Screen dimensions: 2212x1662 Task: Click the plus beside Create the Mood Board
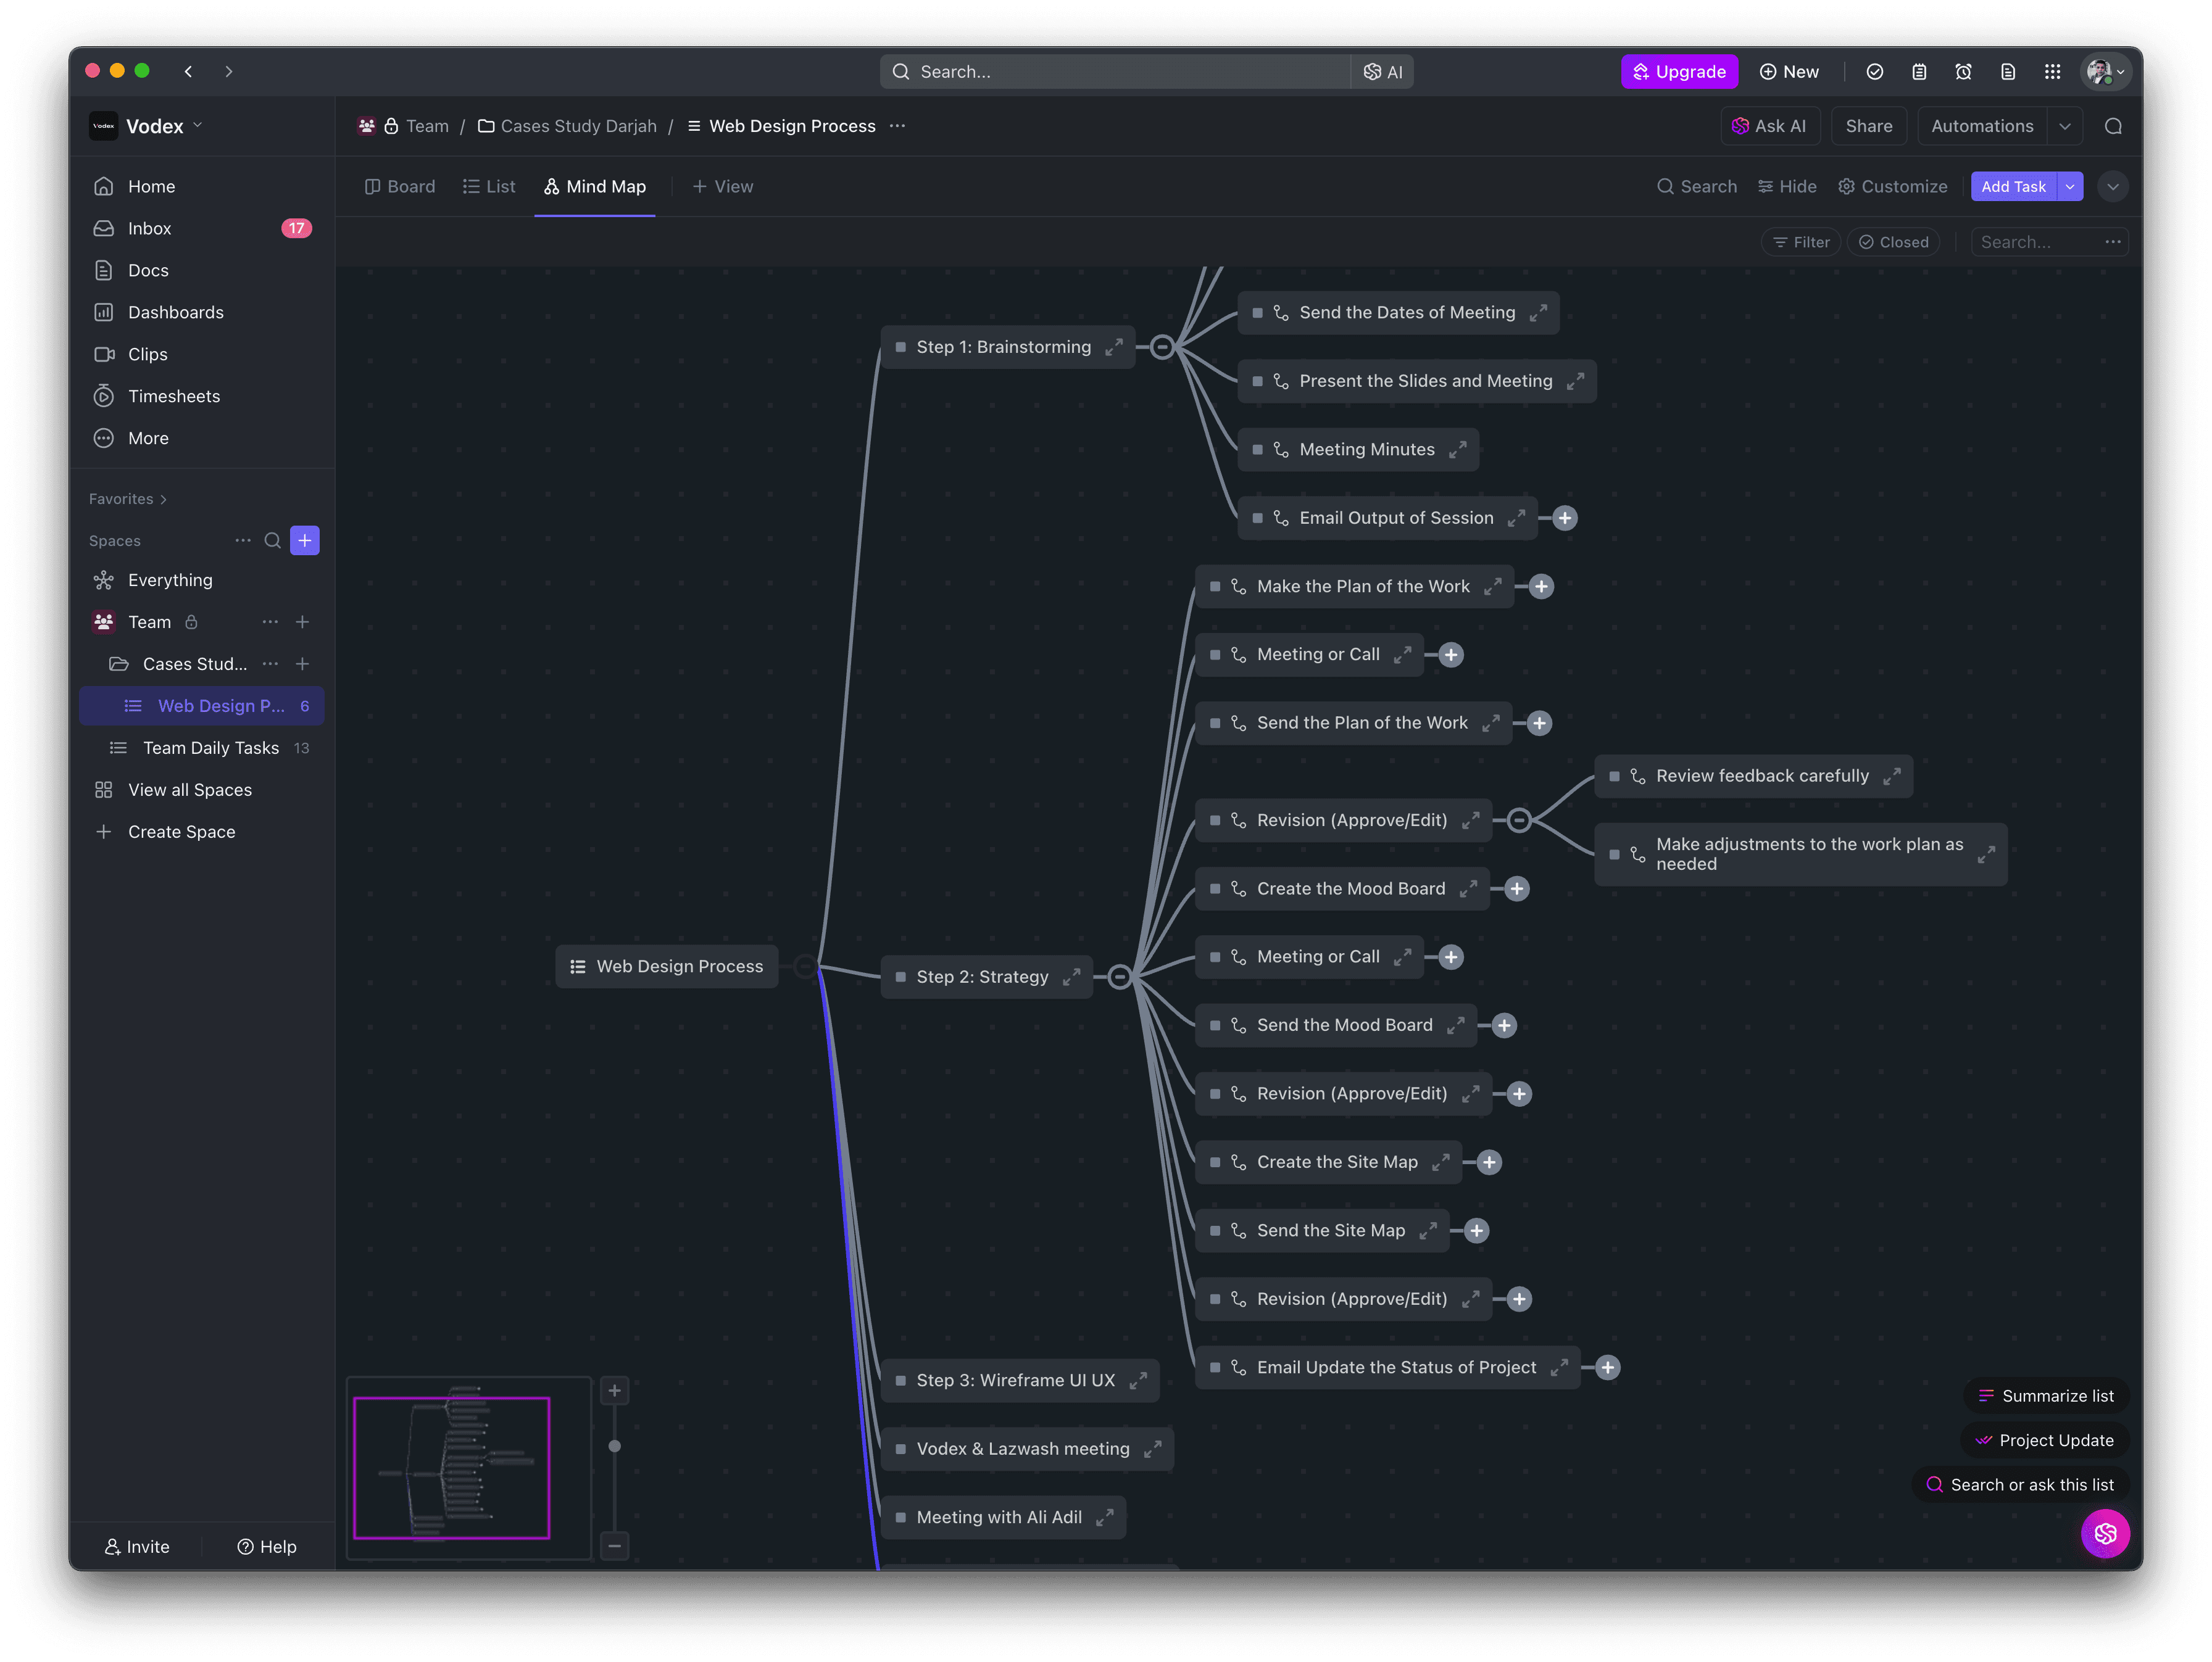(x=1517, y=888)
